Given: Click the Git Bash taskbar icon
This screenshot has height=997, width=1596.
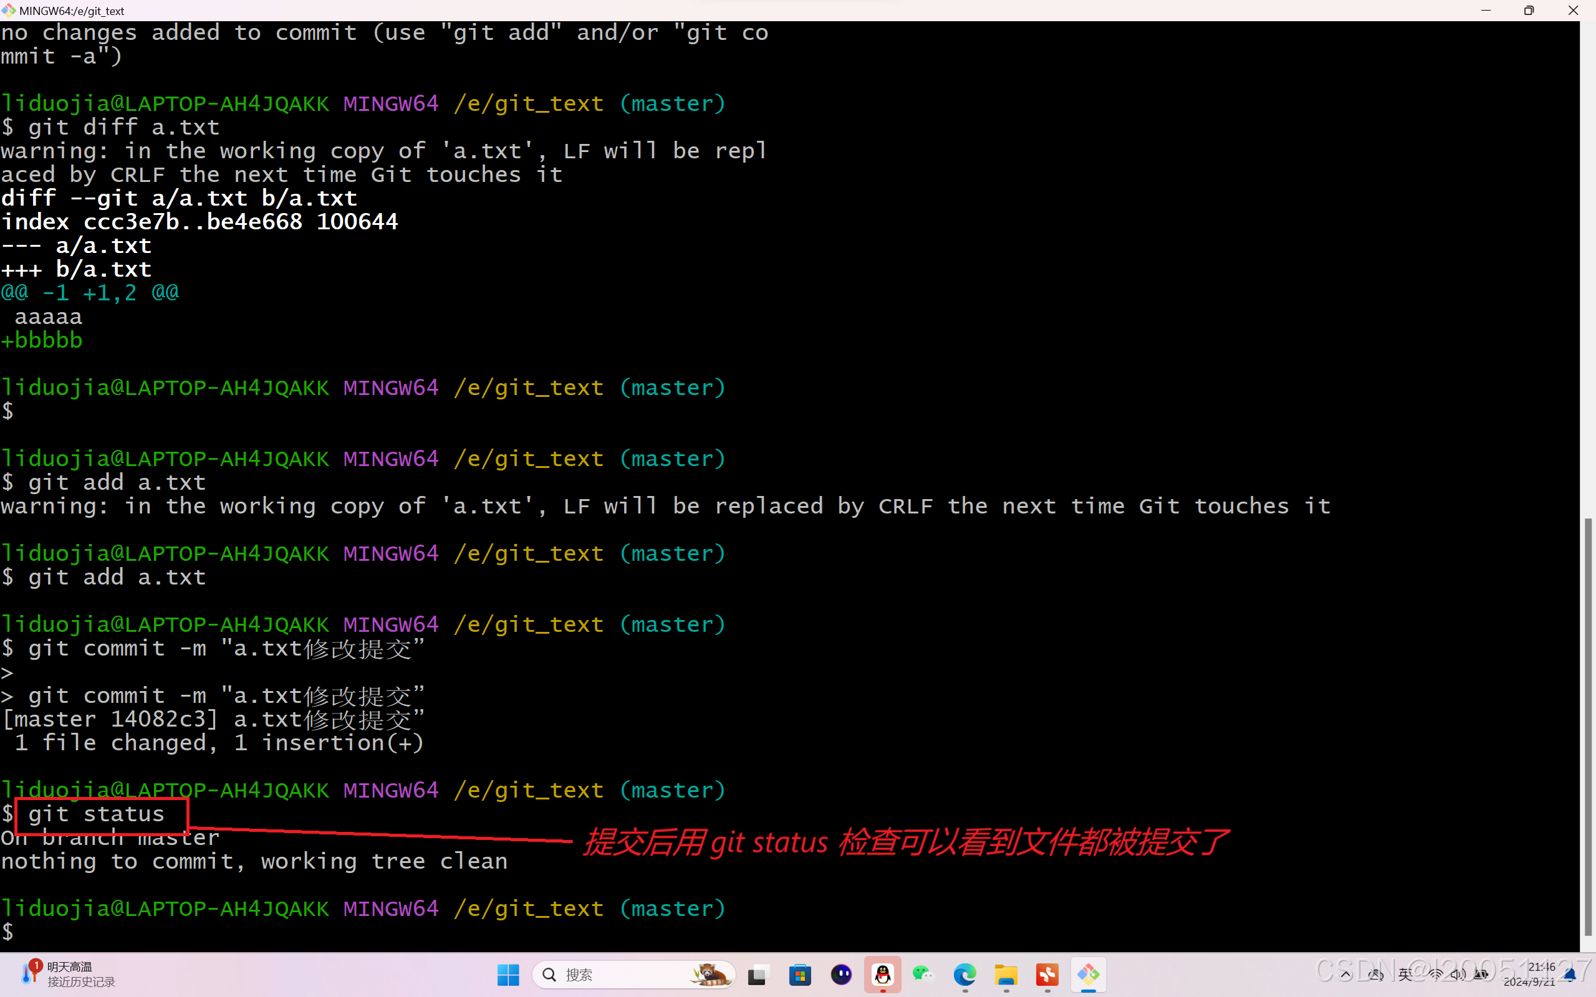Looking at the screenshot, I should pos(1088,975).
